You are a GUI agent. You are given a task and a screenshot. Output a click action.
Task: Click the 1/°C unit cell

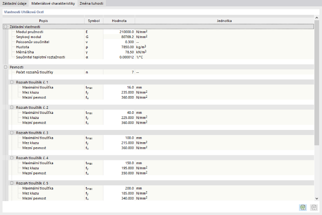[x=139, y=57]
